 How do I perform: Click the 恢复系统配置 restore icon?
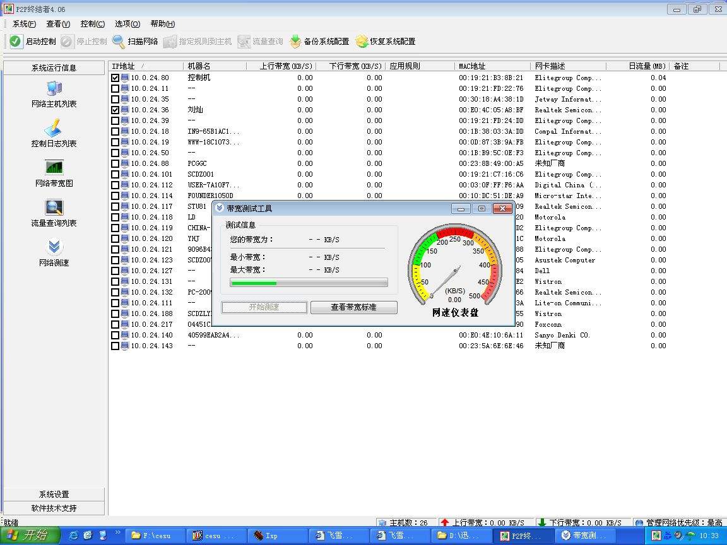[x=362, y=41]
